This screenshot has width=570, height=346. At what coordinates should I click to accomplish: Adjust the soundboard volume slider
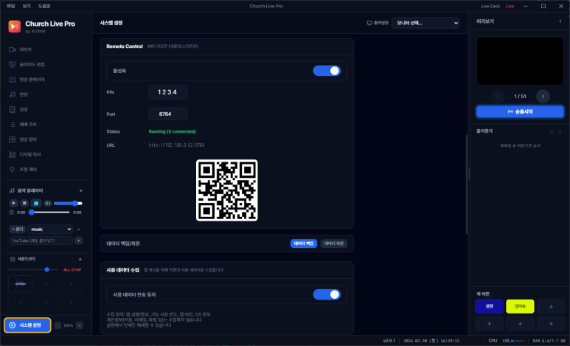pos(33,269)
